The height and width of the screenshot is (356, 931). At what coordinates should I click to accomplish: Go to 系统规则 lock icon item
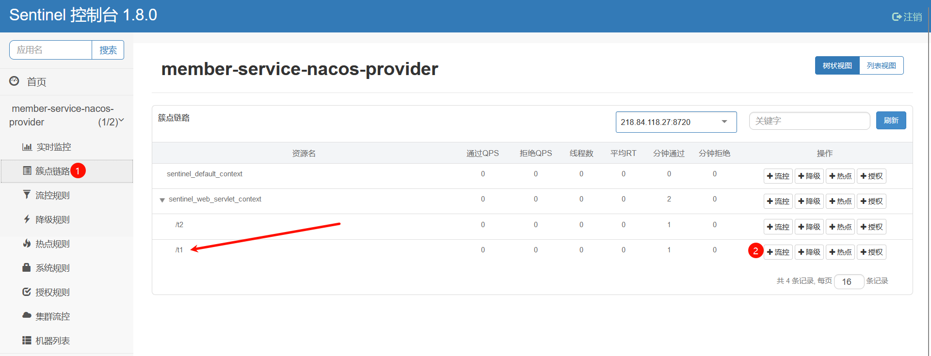(27, 267)
